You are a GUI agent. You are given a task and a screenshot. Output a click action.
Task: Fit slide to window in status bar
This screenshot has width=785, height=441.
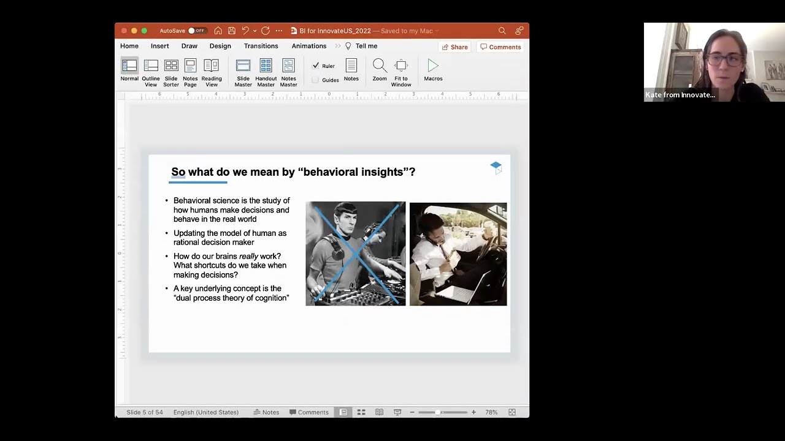[512, 412]
